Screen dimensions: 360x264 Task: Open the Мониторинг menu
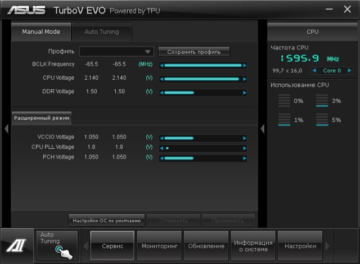pos(160,245)
